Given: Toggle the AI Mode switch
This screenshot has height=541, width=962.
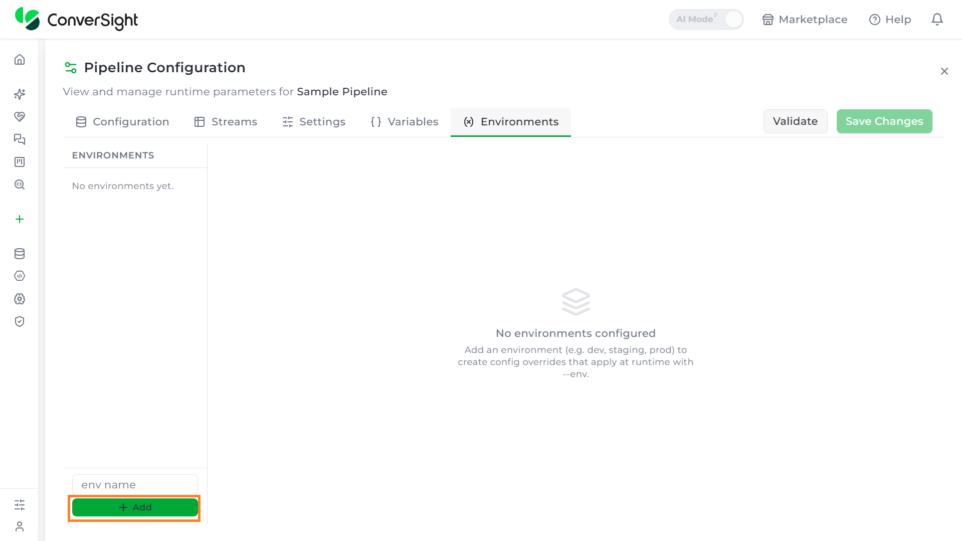Looking at the screenshot, I should (706, 20).
